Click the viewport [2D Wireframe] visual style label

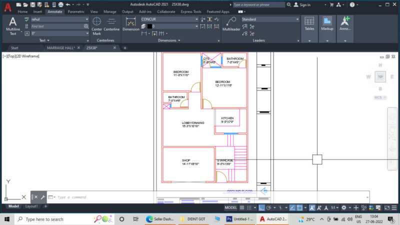click(x=28, y=56)
